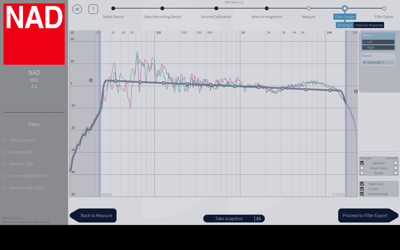Switch to Set target view
This screenshot has height=250, width=400.
[345, 25]
